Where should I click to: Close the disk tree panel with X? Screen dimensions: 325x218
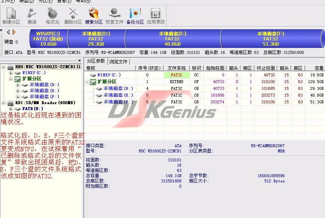pos(80,60)
